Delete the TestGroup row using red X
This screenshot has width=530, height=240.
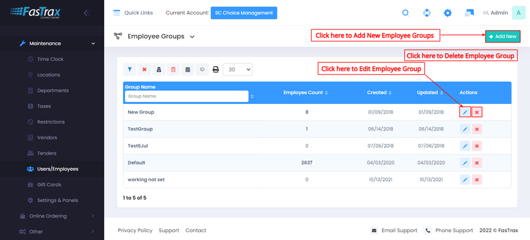coord(477,129)
